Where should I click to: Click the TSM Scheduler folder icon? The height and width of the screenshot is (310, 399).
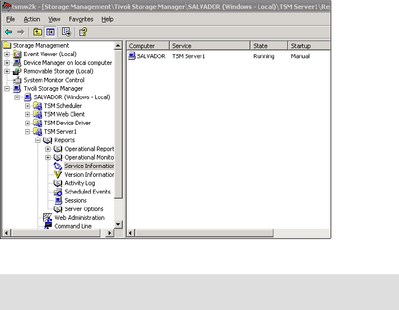click(x=38, y=106)
